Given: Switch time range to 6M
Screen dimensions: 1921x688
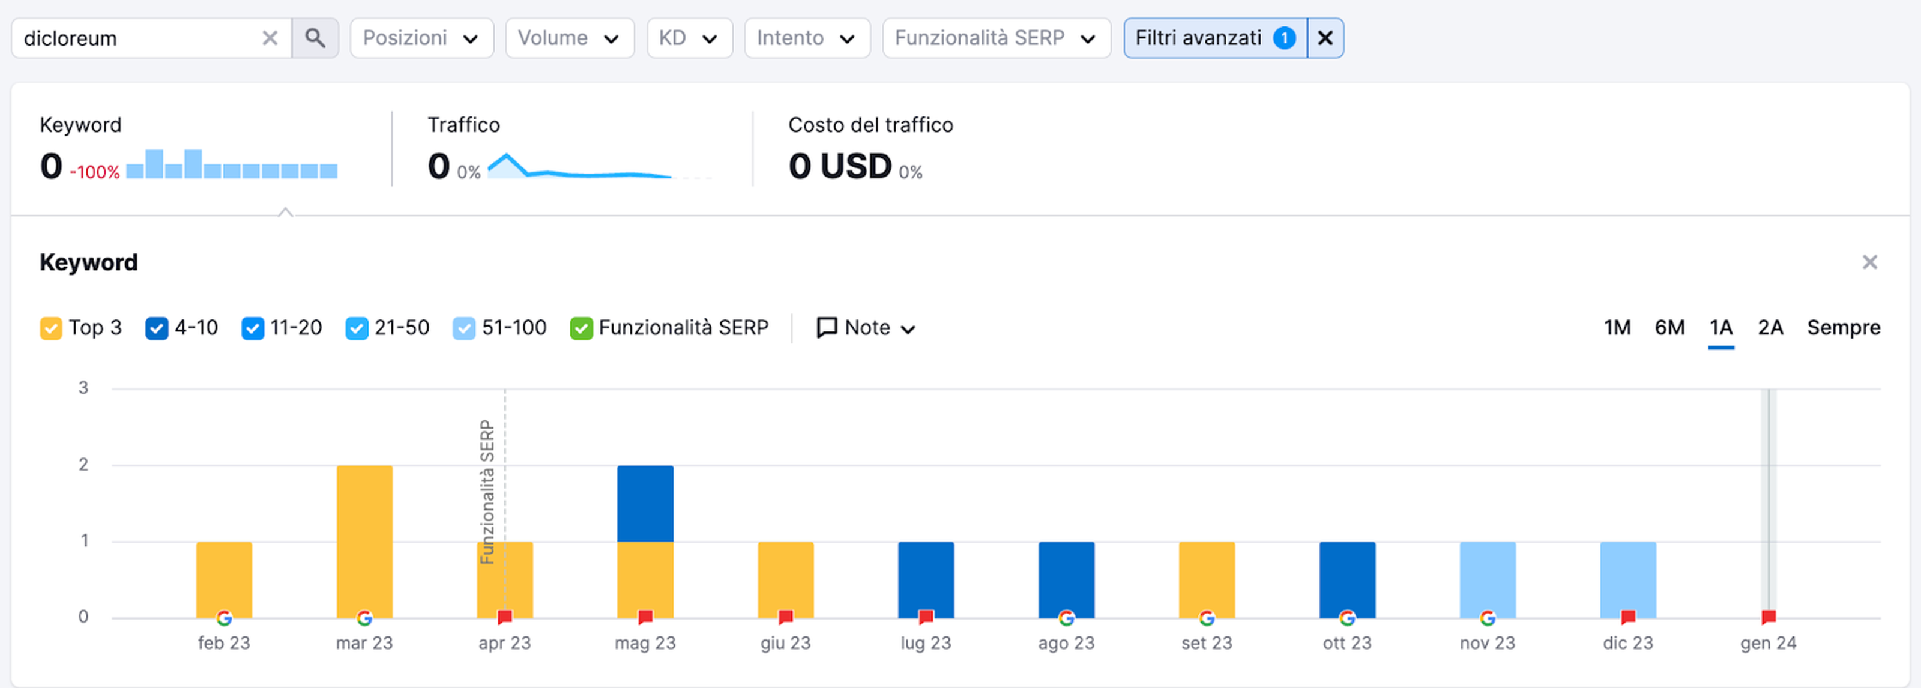Looking at the screenshot, I should (x=1669, y=328).
